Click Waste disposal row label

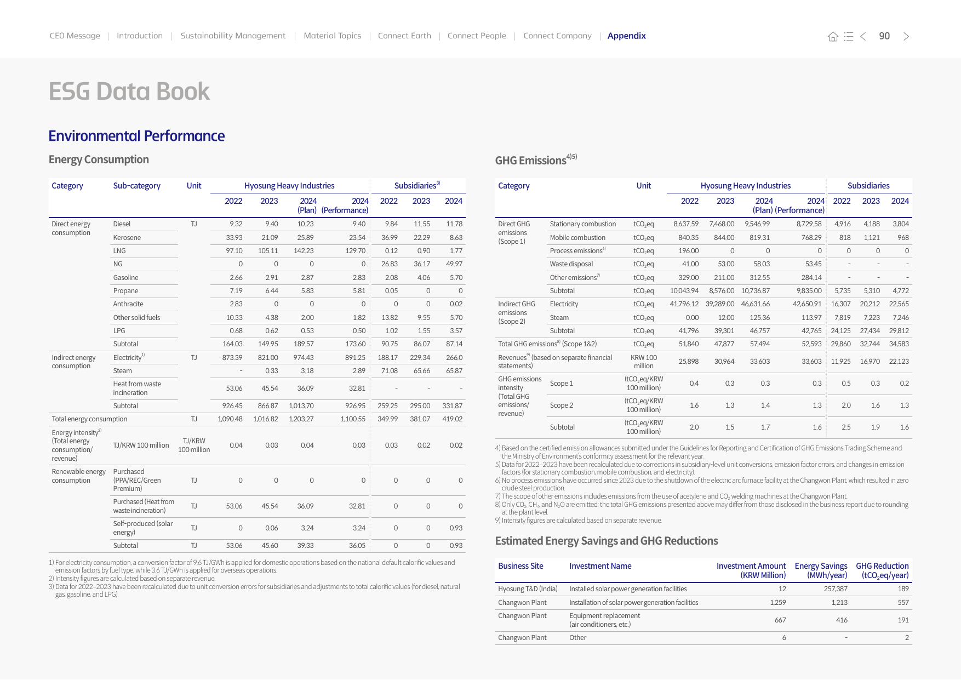571,264
